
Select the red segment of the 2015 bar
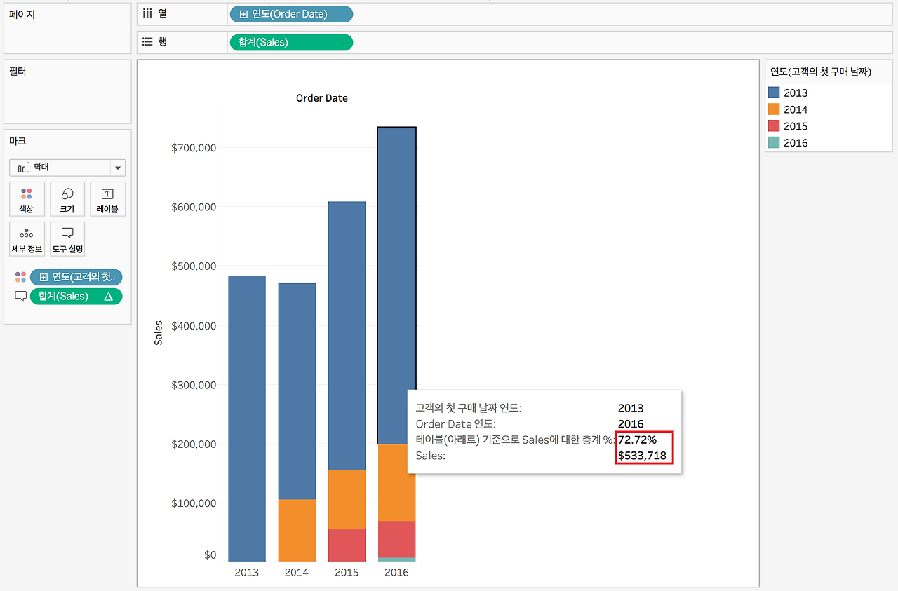point(347,545)
